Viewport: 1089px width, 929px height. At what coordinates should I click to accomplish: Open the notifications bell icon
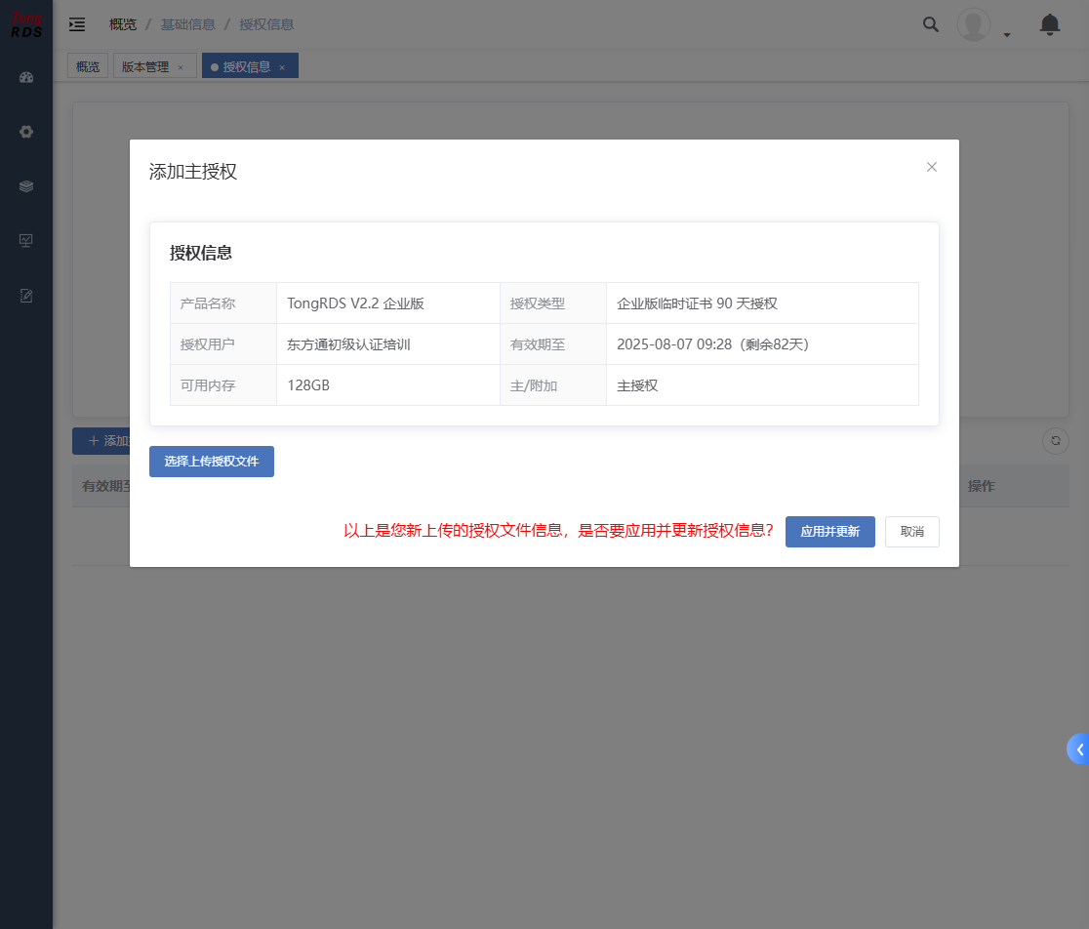click(1049, 25)
